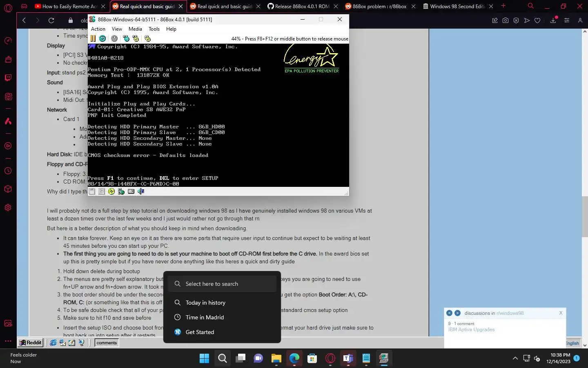The image size is (588, 368).
Task: Choose Time in Madrid from popup
Action: 222,317
